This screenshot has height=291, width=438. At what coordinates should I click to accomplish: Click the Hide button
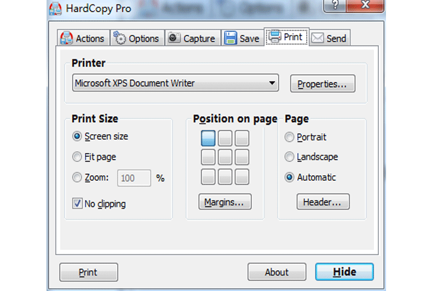[x=344, y=272]
